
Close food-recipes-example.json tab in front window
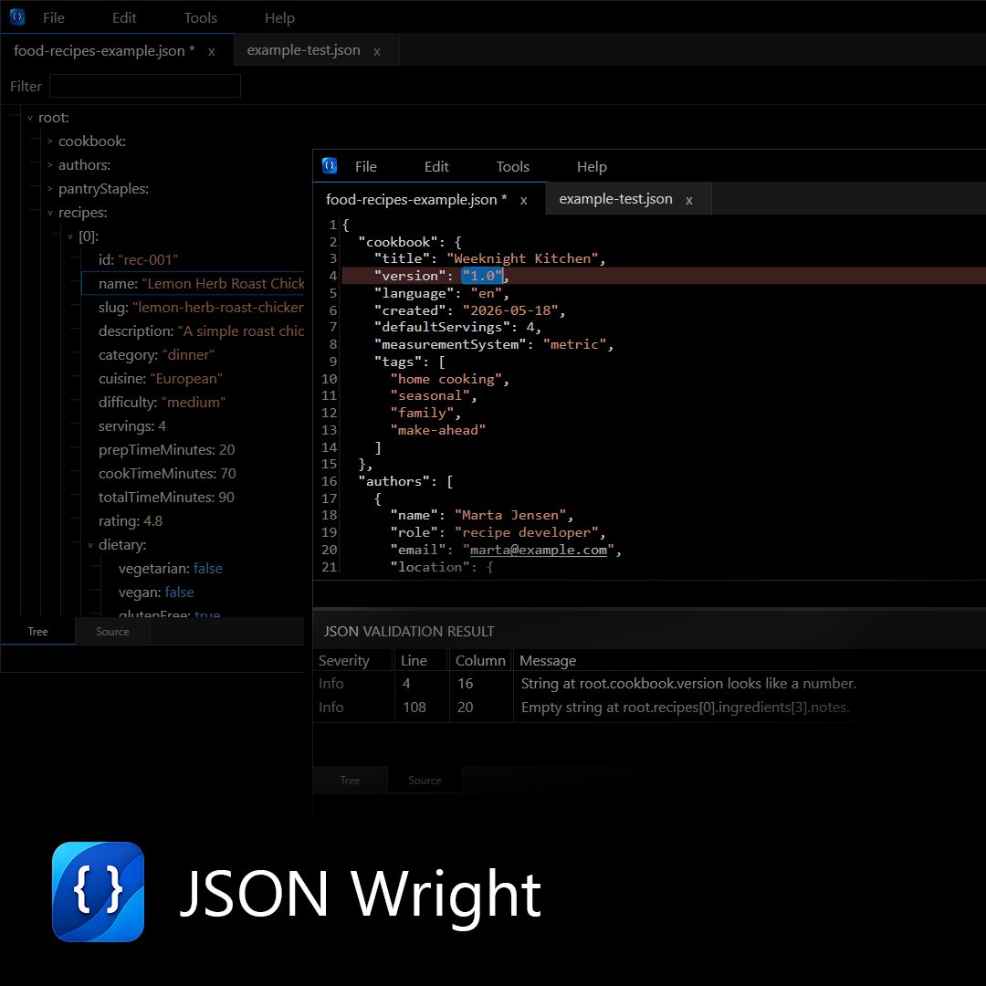(x=523, y=201)
